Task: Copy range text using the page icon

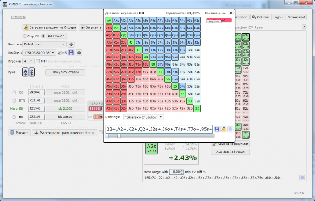Action: [x=230, y=130]
